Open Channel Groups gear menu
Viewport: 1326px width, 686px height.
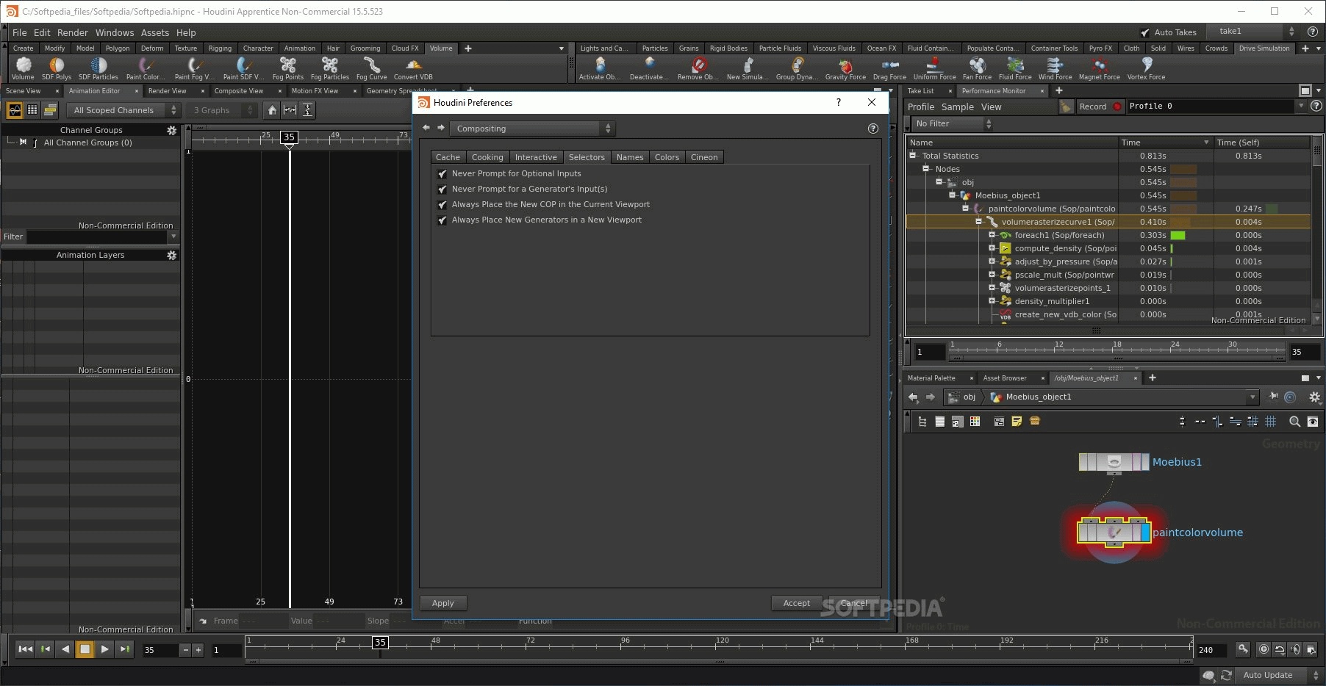click(172, 130)
